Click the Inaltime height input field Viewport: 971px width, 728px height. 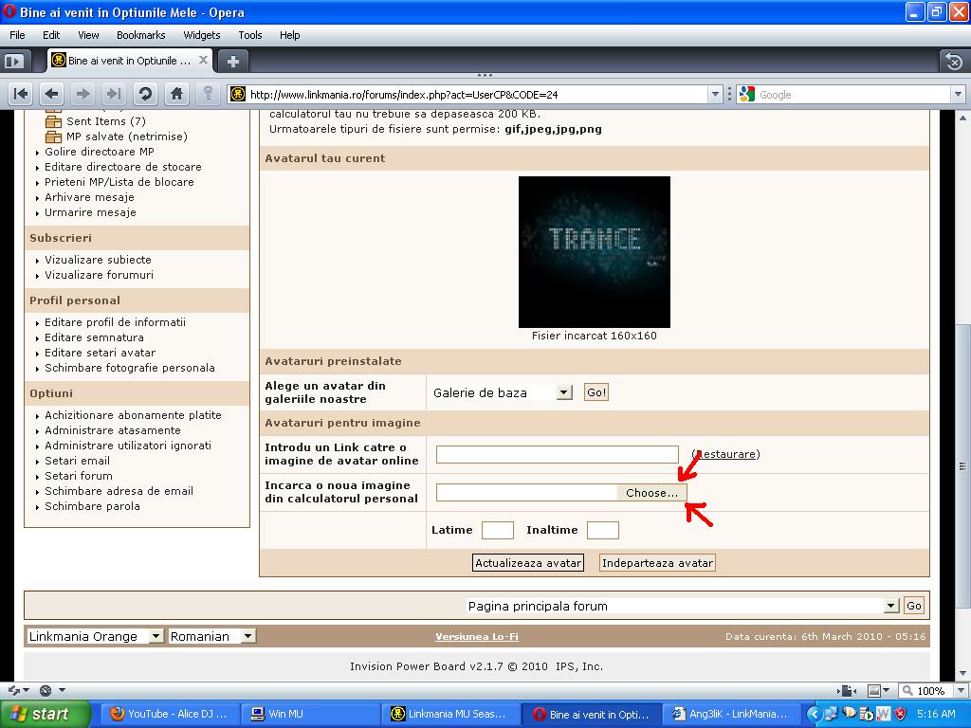coord(602,530)
